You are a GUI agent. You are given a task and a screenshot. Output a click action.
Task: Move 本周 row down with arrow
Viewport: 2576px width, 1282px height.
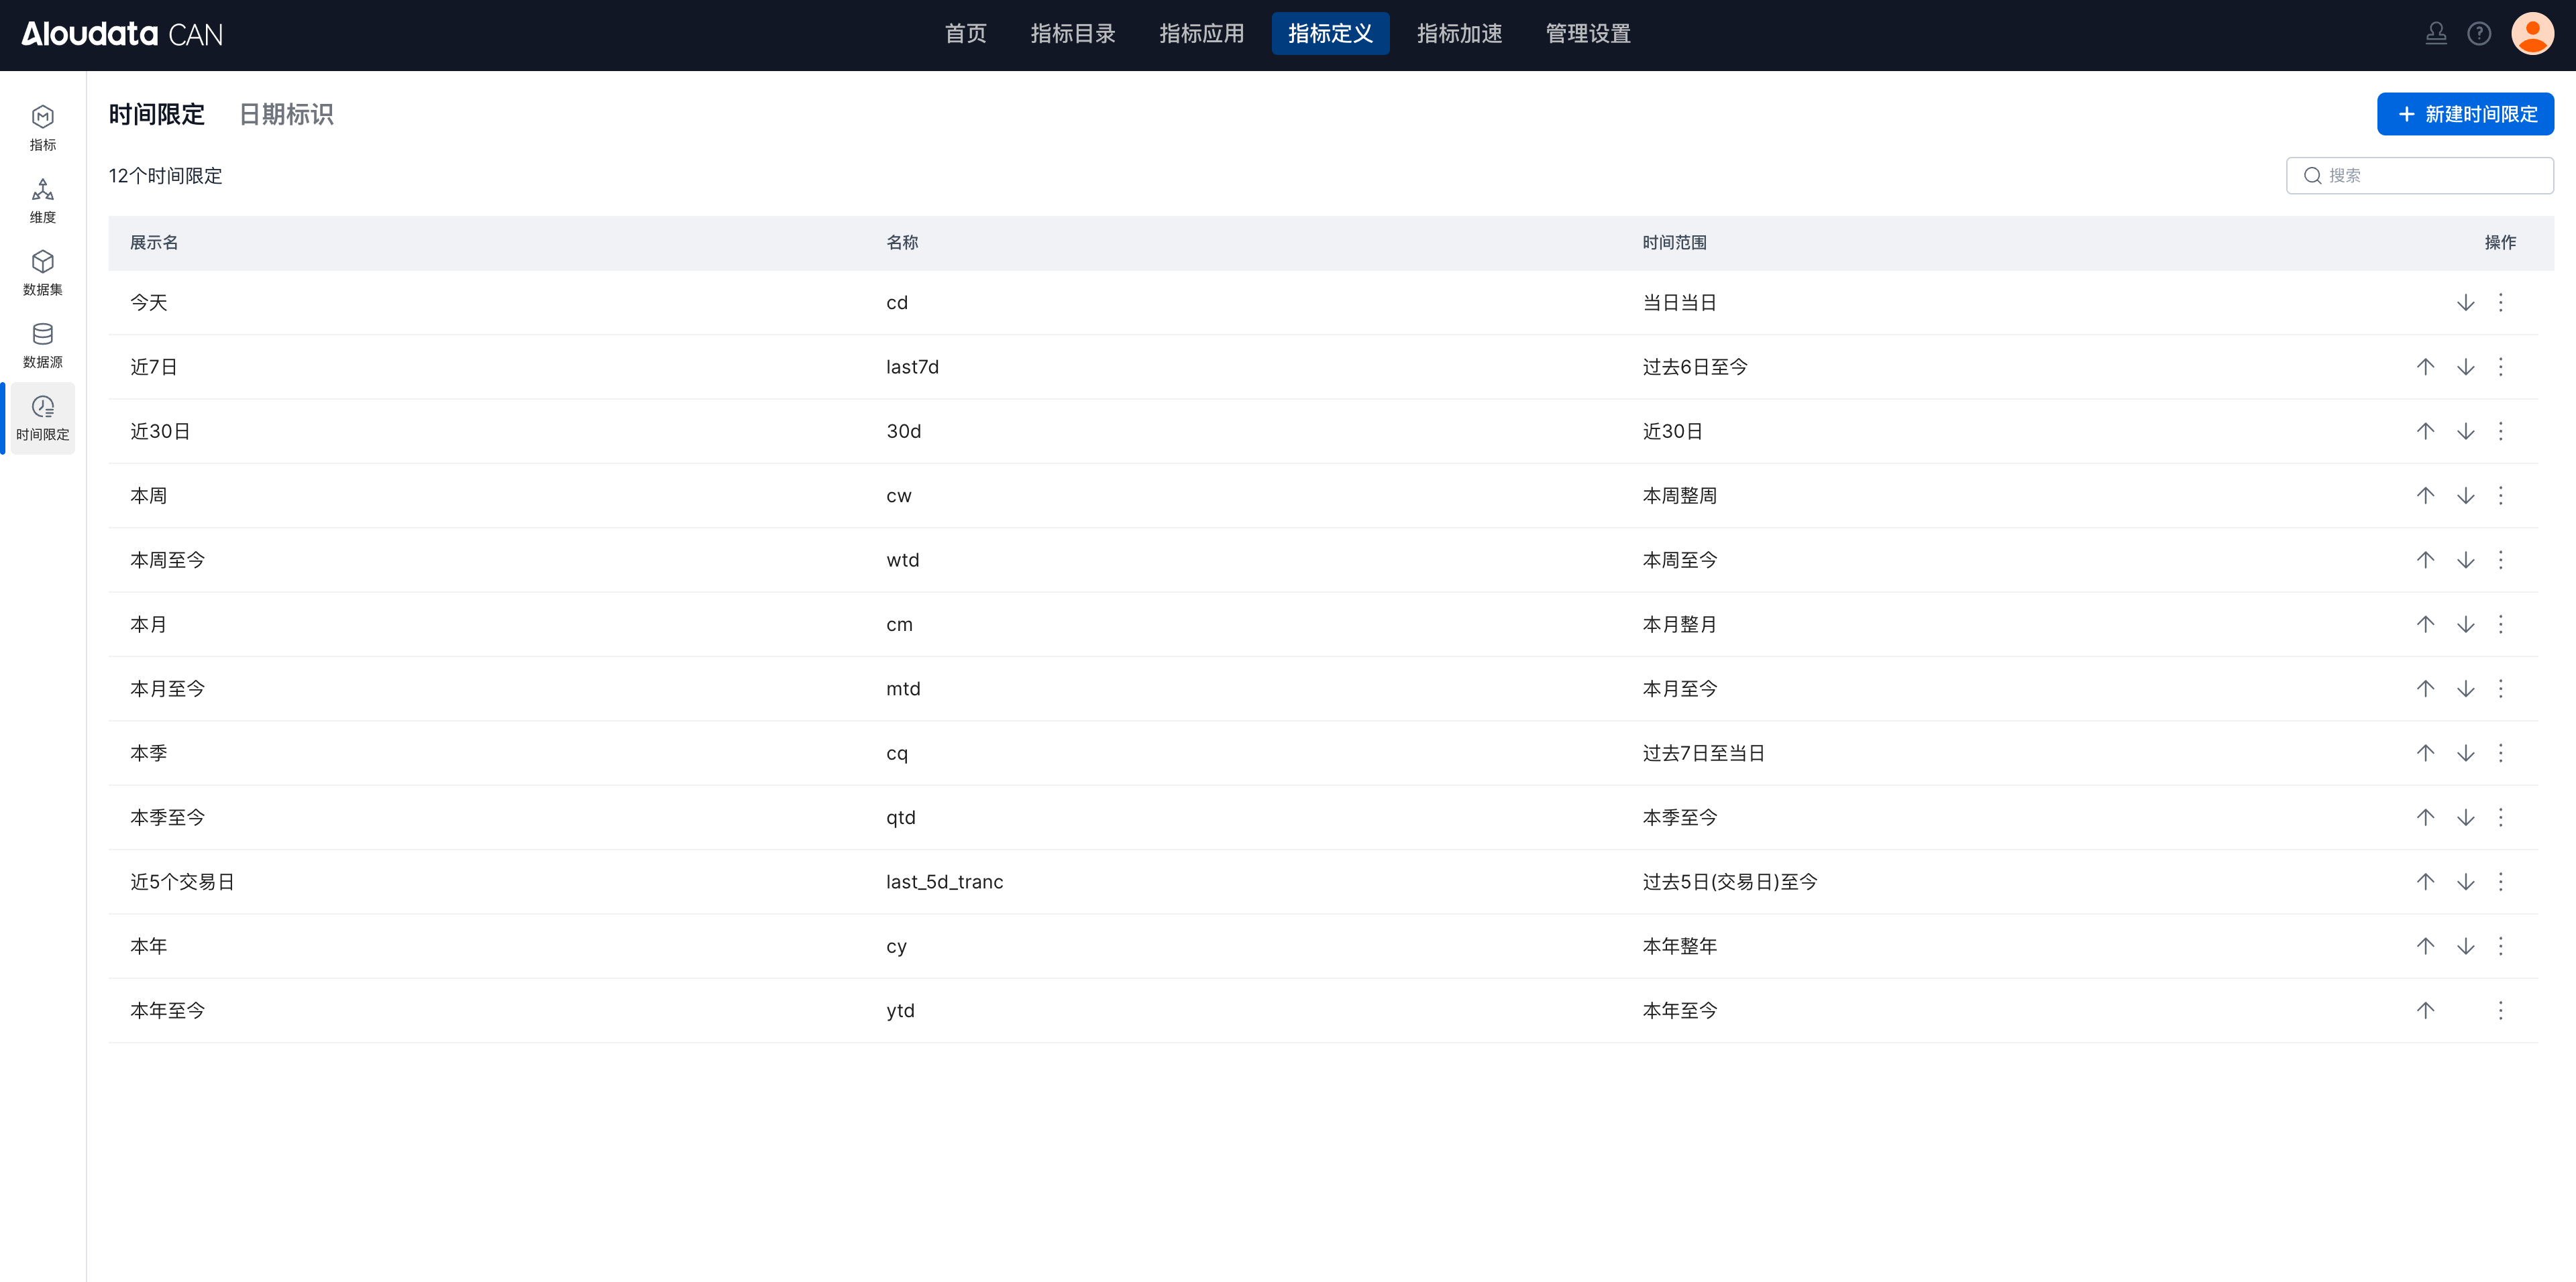tap(2465, 496)
